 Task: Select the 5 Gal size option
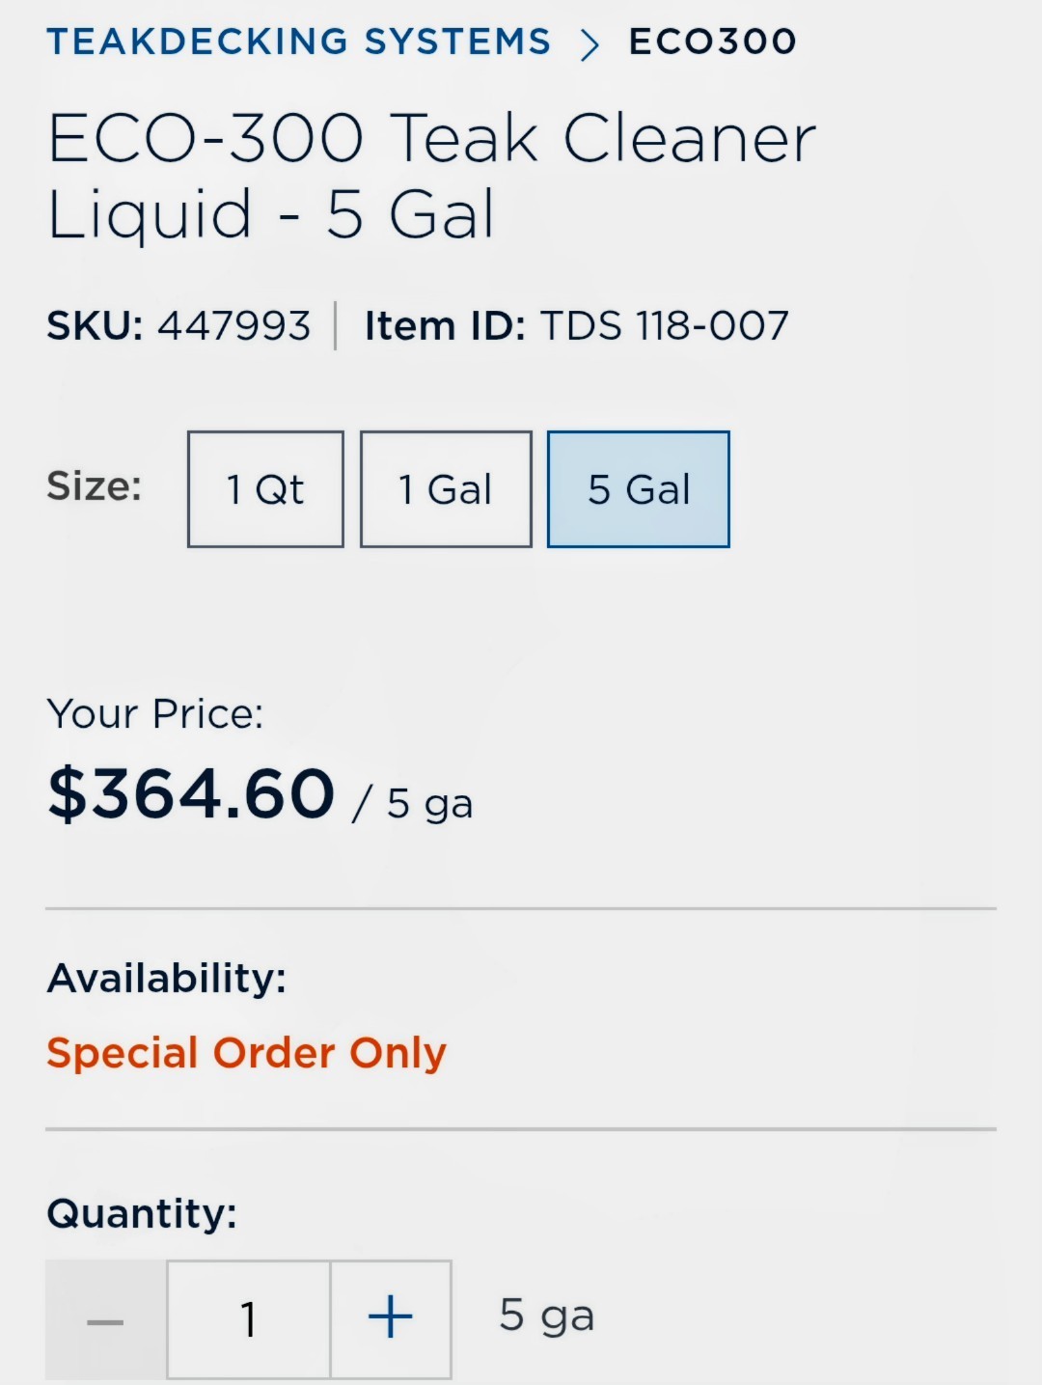639,489
